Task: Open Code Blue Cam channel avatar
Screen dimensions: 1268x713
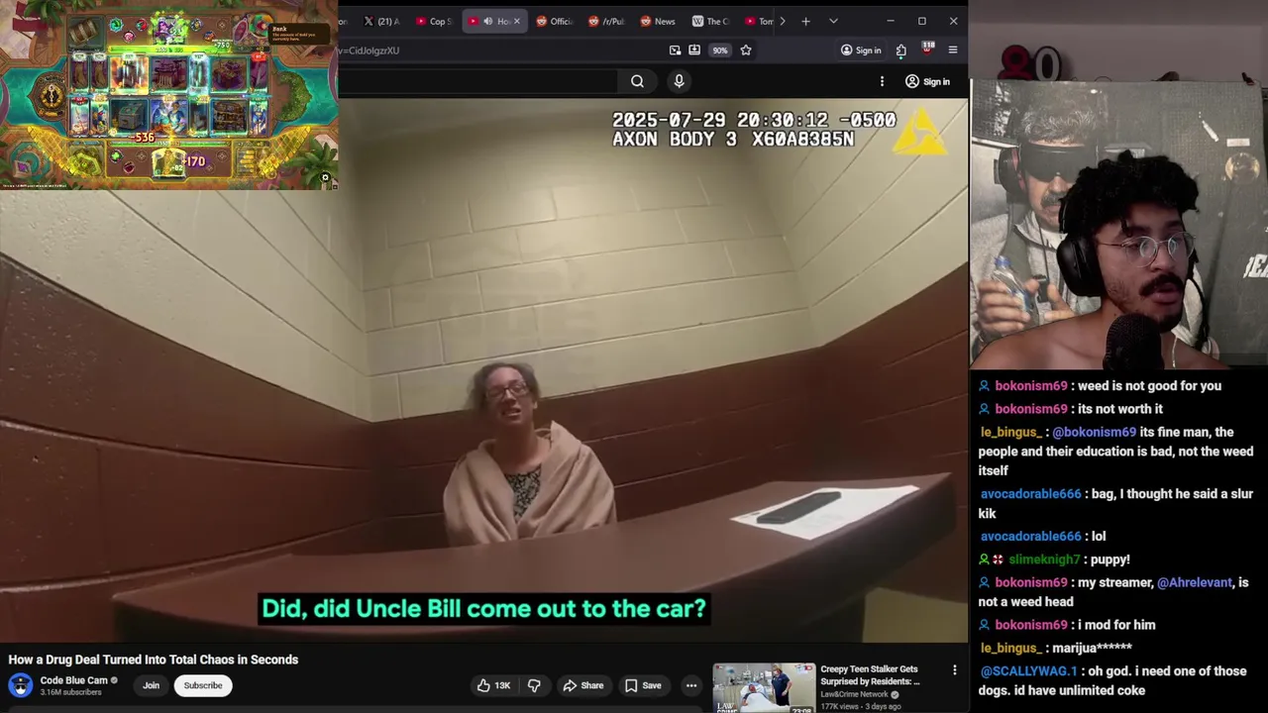Action: tap(20, 685)
